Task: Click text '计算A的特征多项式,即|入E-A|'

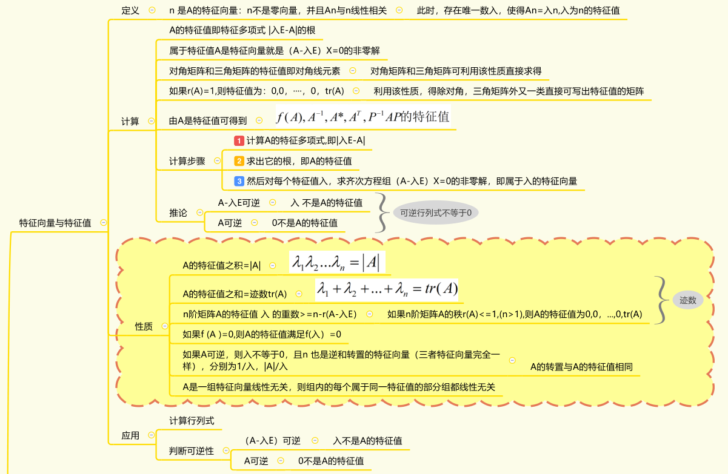Action: coord(306,140)
